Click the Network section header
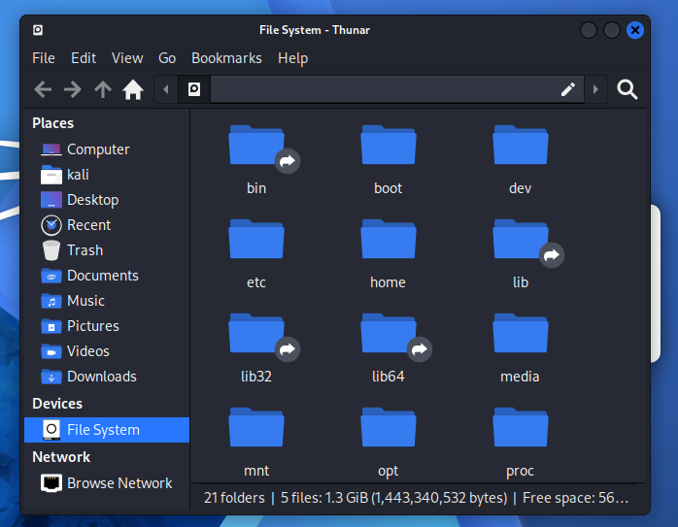678x527 pixels. [61, 457]
